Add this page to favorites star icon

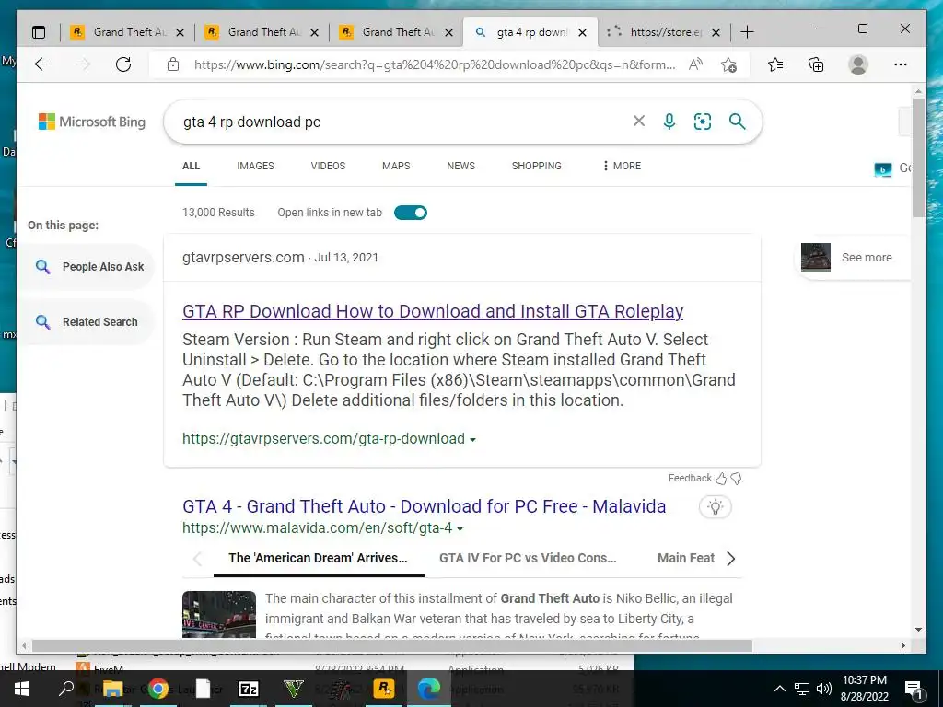pyautogui.click(x=729, y=65)
